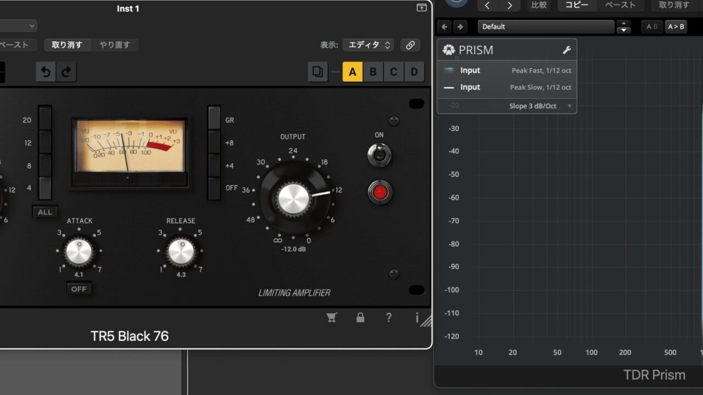Select preset slot B
This screenshot has width=703, height=395.
point(373,72)
